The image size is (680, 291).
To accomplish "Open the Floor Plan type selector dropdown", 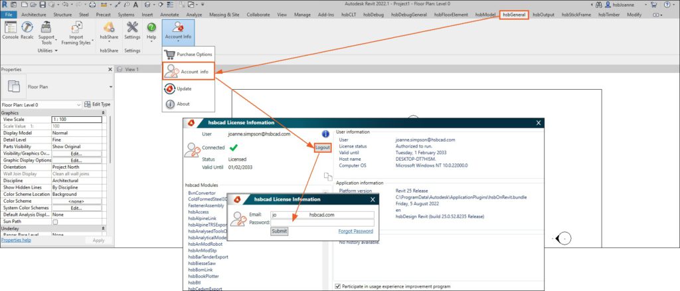I will (111, 87).
